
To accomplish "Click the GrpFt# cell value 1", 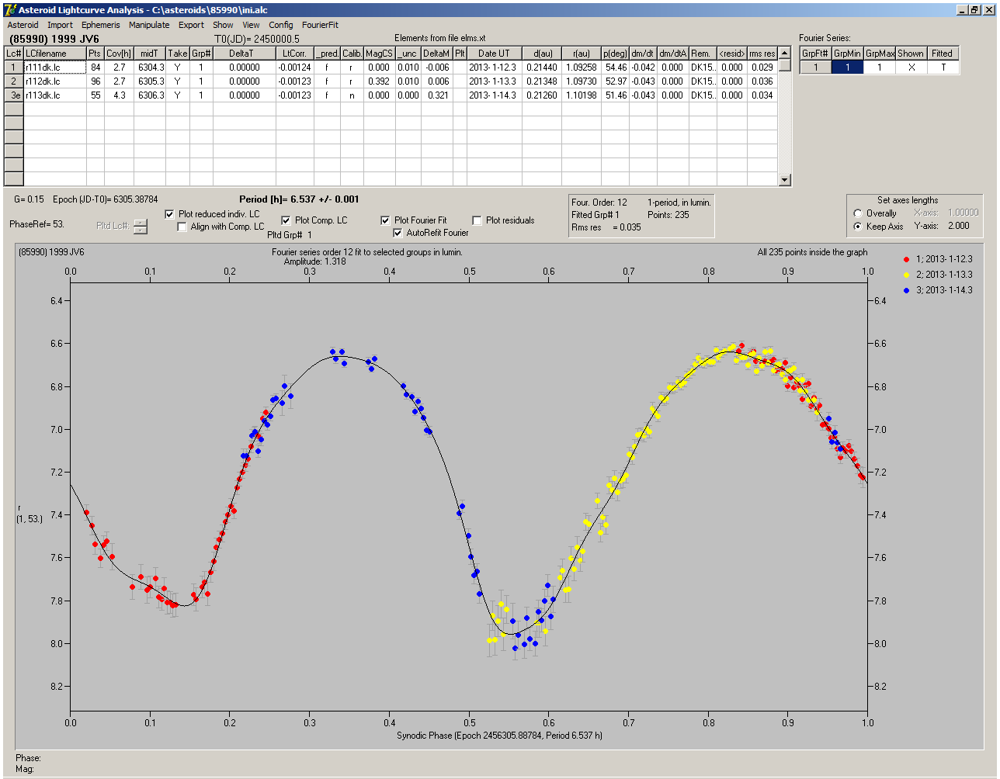I will (x=816, y=68).
